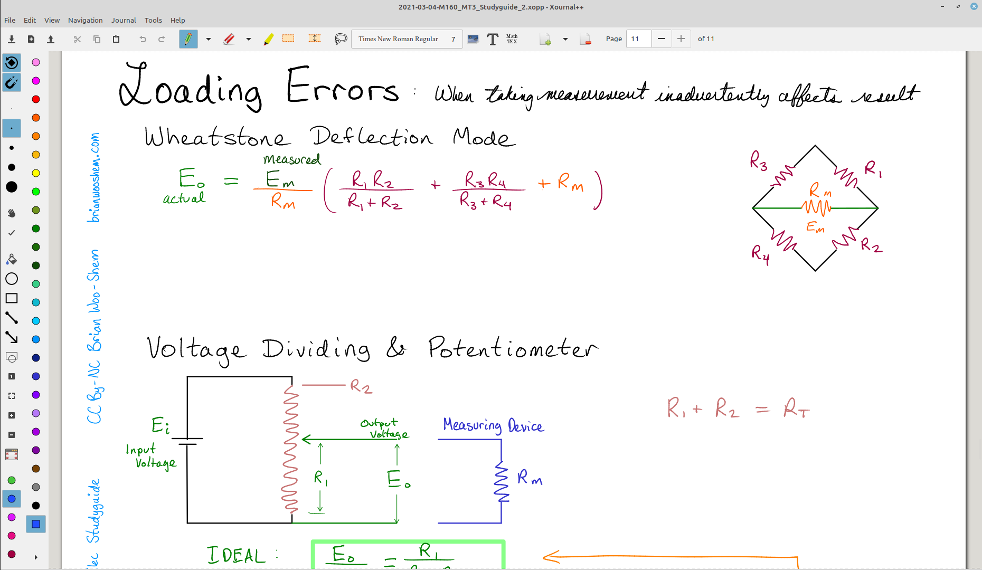
Task: Select the ellipse drawing tool
Action: (x=12, y=279)
